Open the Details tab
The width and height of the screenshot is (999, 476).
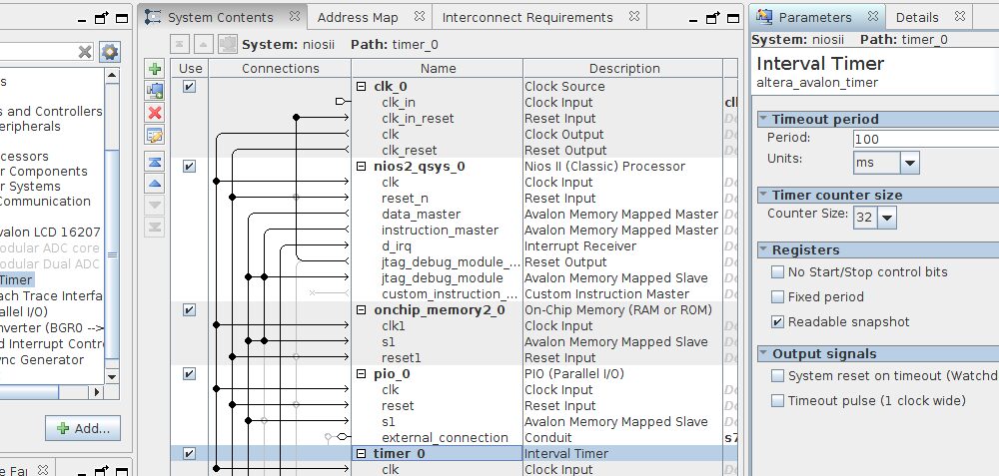916,17
